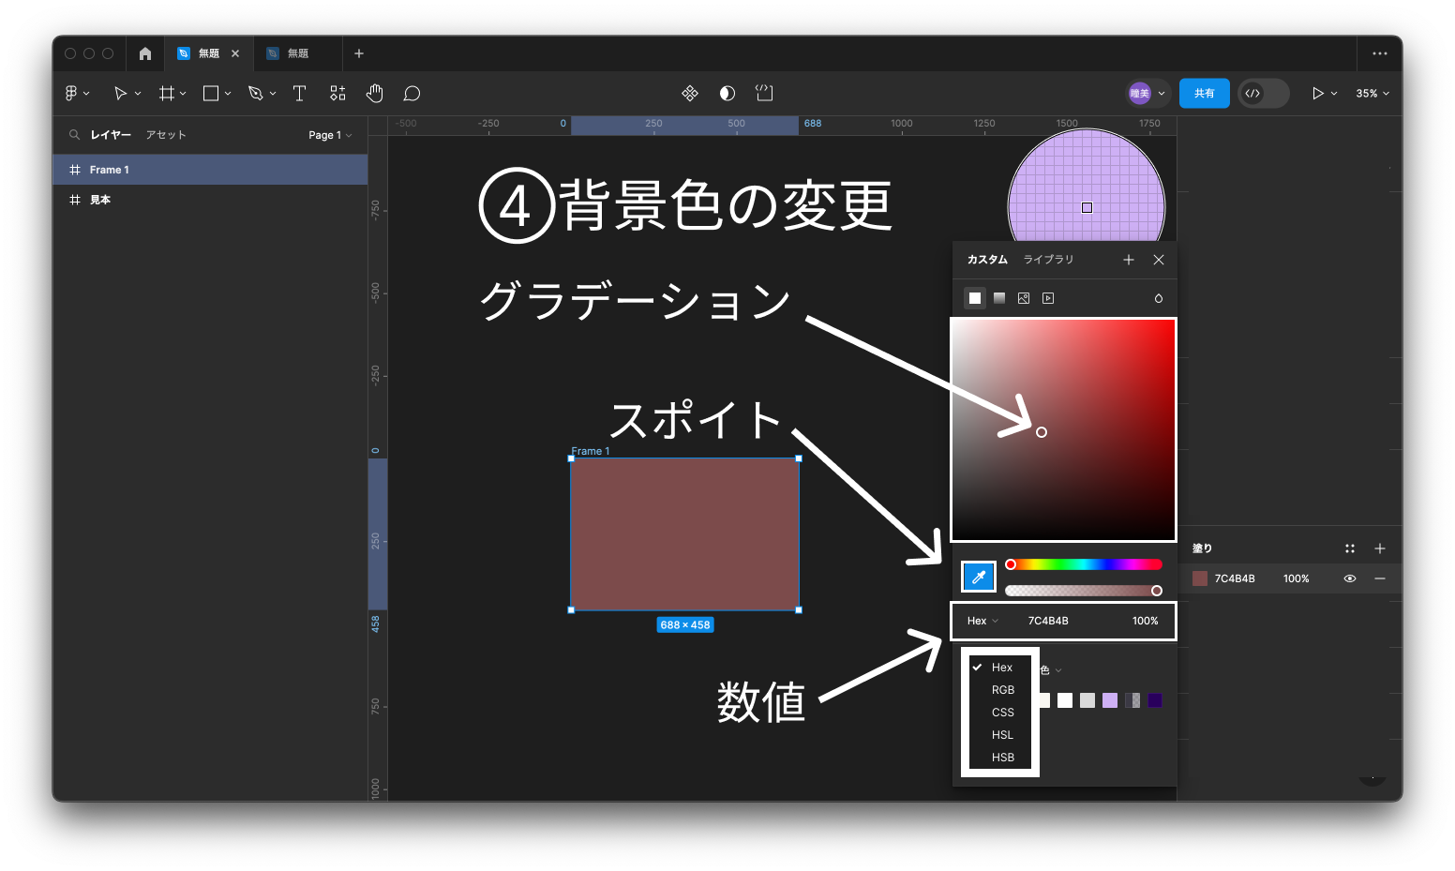1455x871 pixels.
Task: Open the blend mode droplet icon
Action: 1159,298
